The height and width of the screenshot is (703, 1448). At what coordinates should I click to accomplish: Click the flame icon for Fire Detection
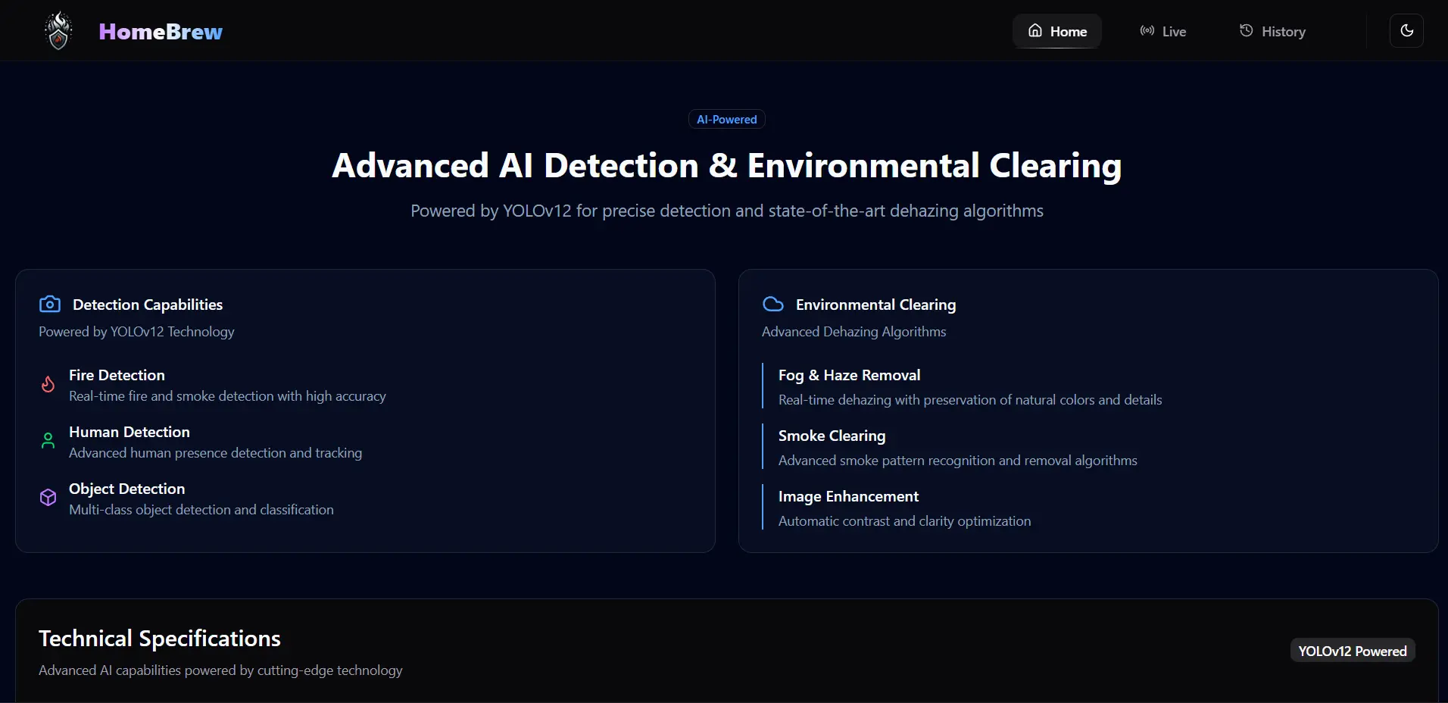48,385
